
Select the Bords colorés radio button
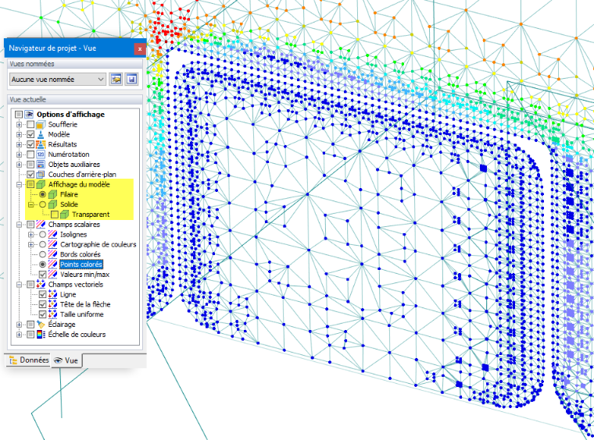pos(42,254)
